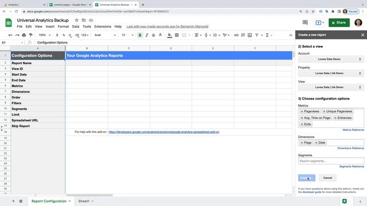The height and width of the screenshot is (206, 367).
Task: Click the Share button
Action: tap(339, 23)
